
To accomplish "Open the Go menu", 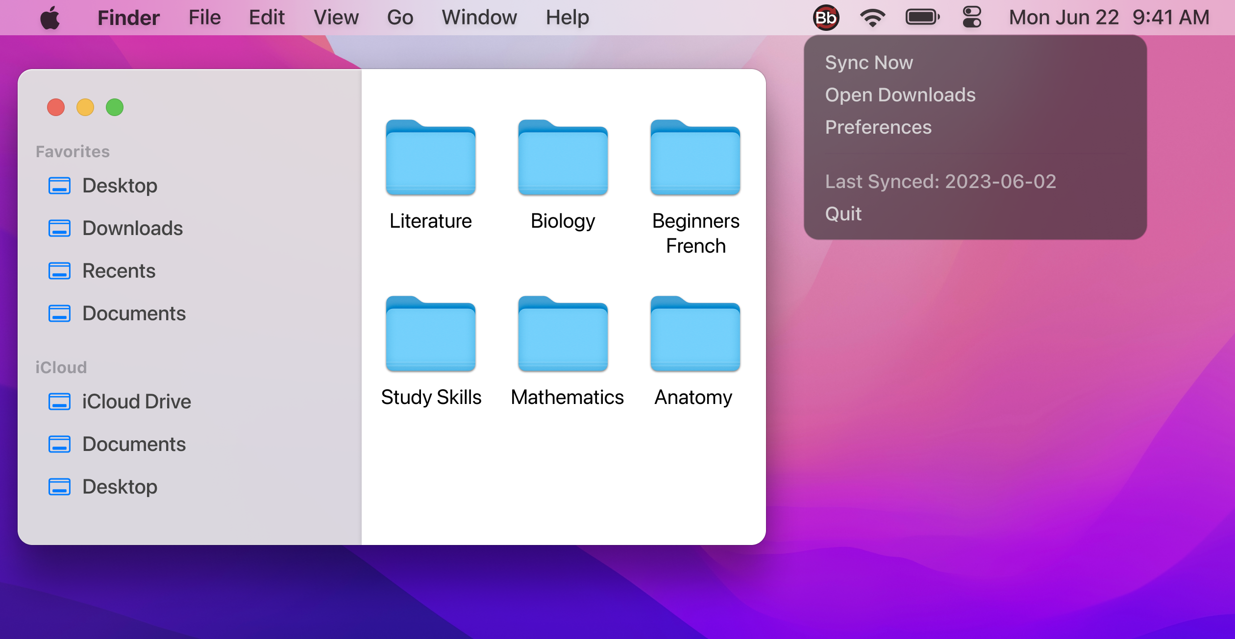I will click(400, 18).
